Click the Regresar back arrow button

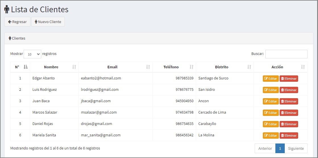[x=17, y=22]
